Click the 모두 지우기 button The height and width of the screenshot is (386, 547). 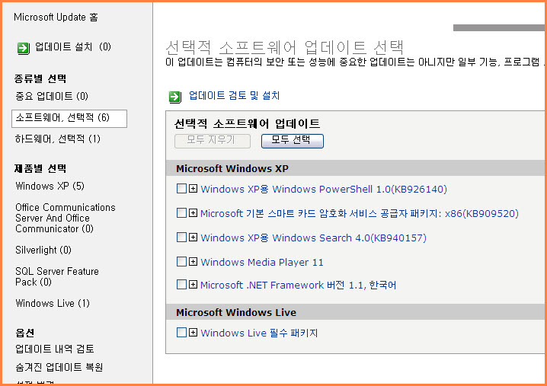(213, 141)
